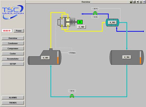
Task: Click the green motor M block
Action: [x=80, y=22]
